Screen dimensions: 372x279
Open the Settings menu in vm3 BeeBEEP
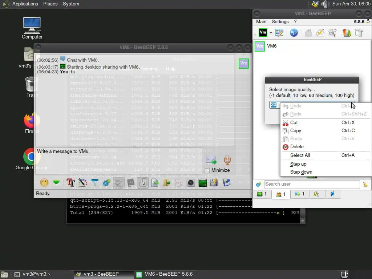[280, 21]
